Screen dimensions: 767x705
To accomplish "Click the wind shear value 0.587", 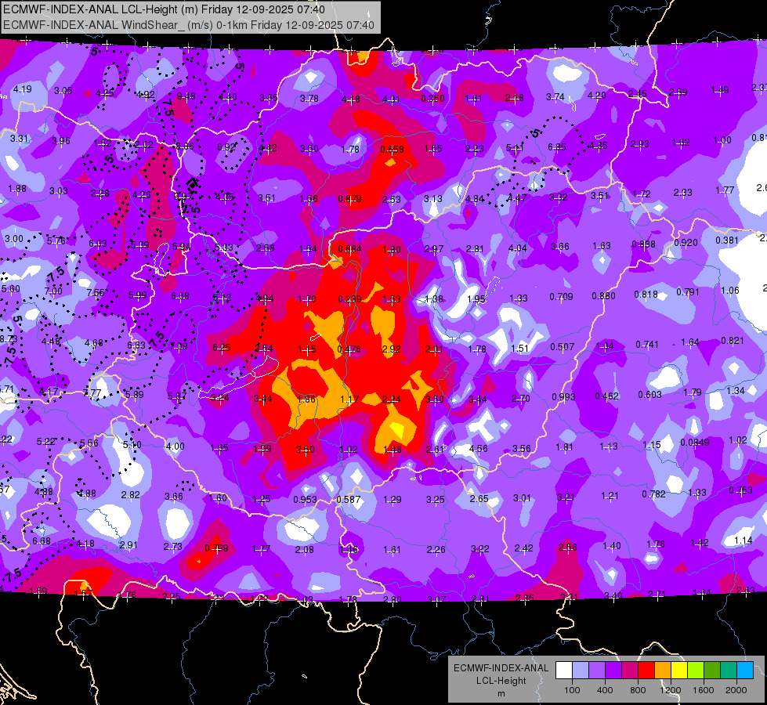I will pos(349,500).
